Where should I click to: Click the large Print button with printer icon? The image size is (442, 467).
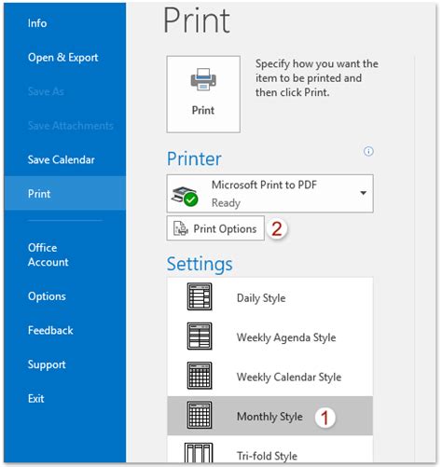[203, 94]
